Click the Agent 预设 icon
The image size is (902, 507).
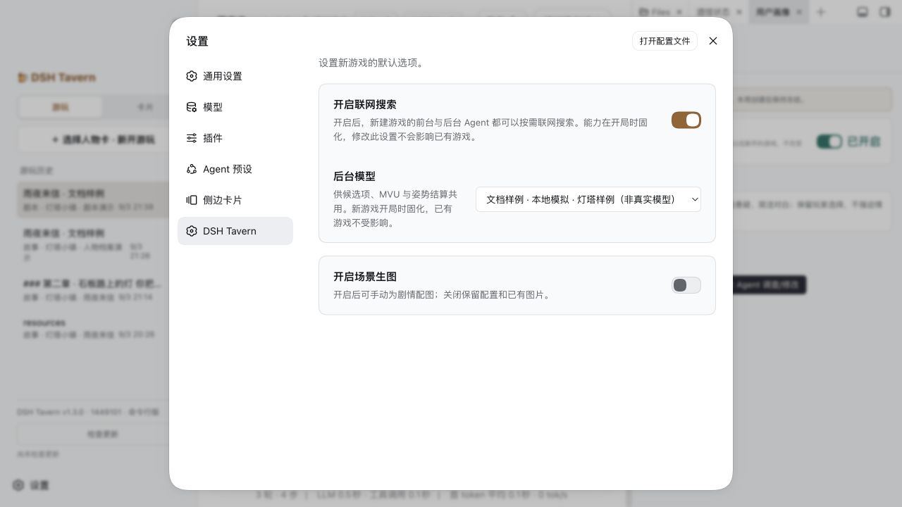tap(192, 169)
